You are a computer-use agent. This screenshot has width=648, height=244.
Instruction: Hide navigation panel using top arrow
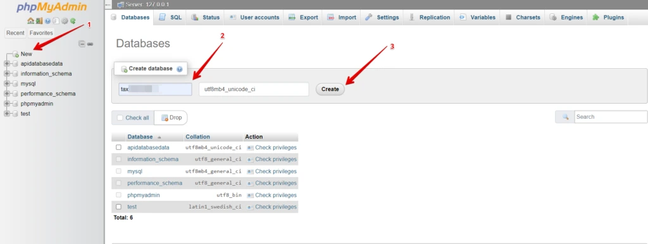109,4
